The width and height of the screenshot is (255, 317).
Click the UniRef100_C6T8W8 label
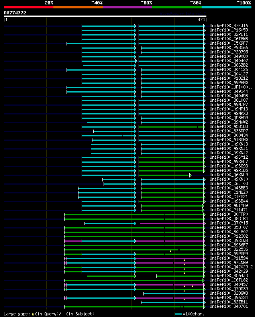pyautogui.click(x=229, y=39)
